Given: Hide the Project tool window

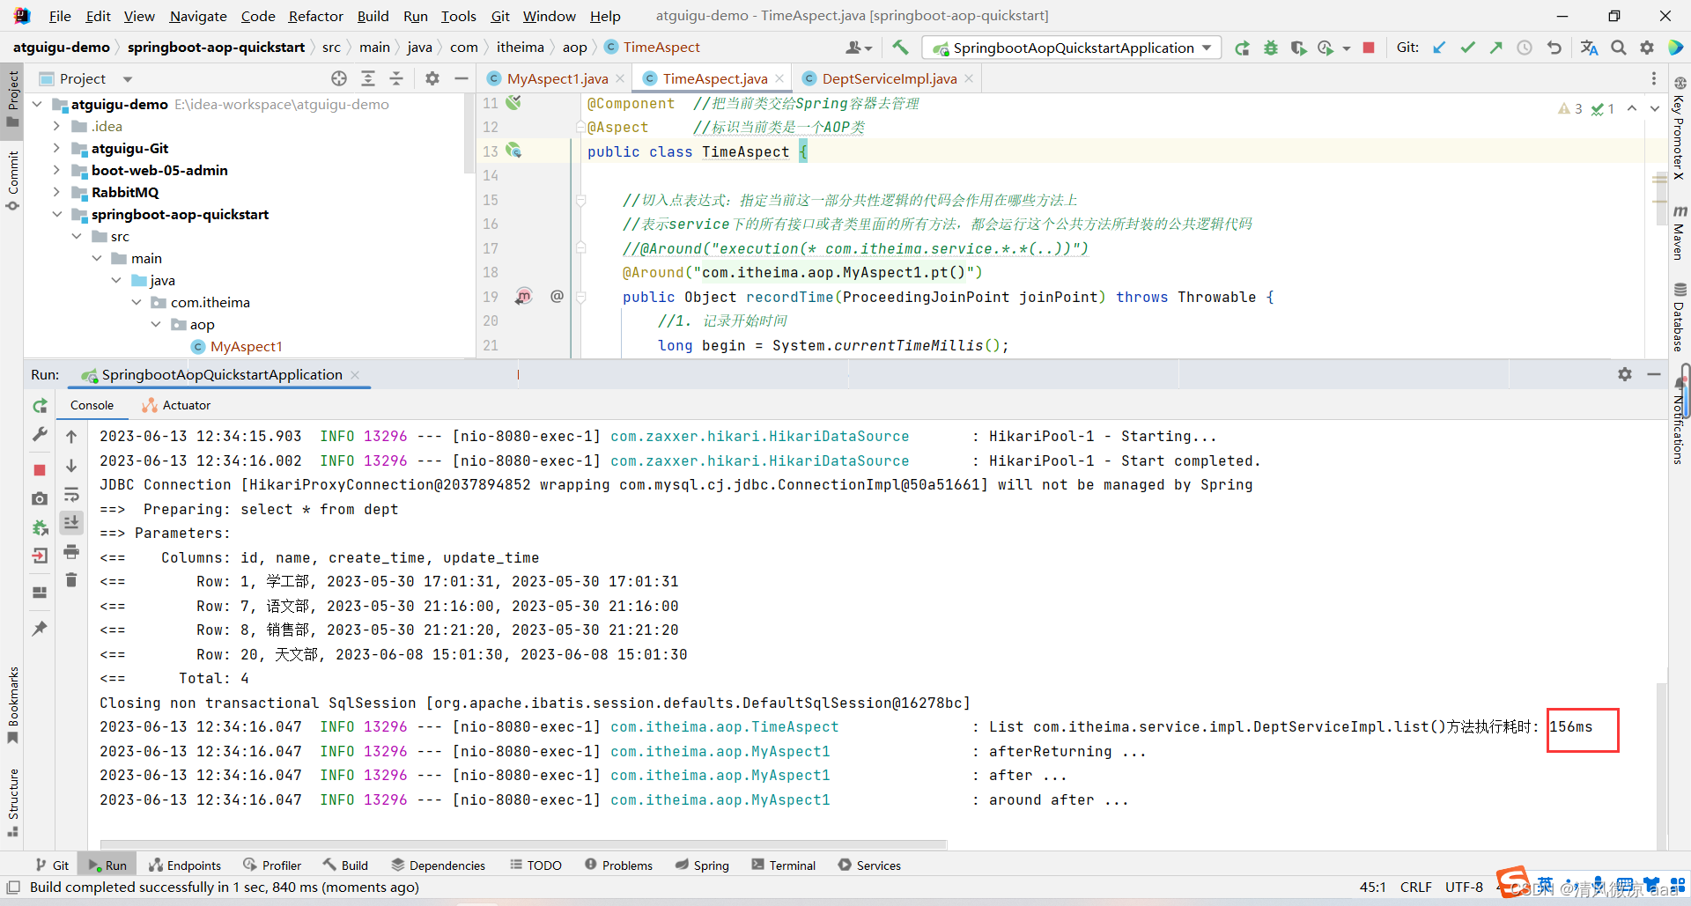Looking at the screenshot, I should tap(461, 78).
